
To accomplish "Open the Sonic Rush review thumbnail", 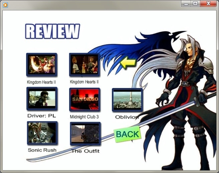I will [x=42, y=133].
